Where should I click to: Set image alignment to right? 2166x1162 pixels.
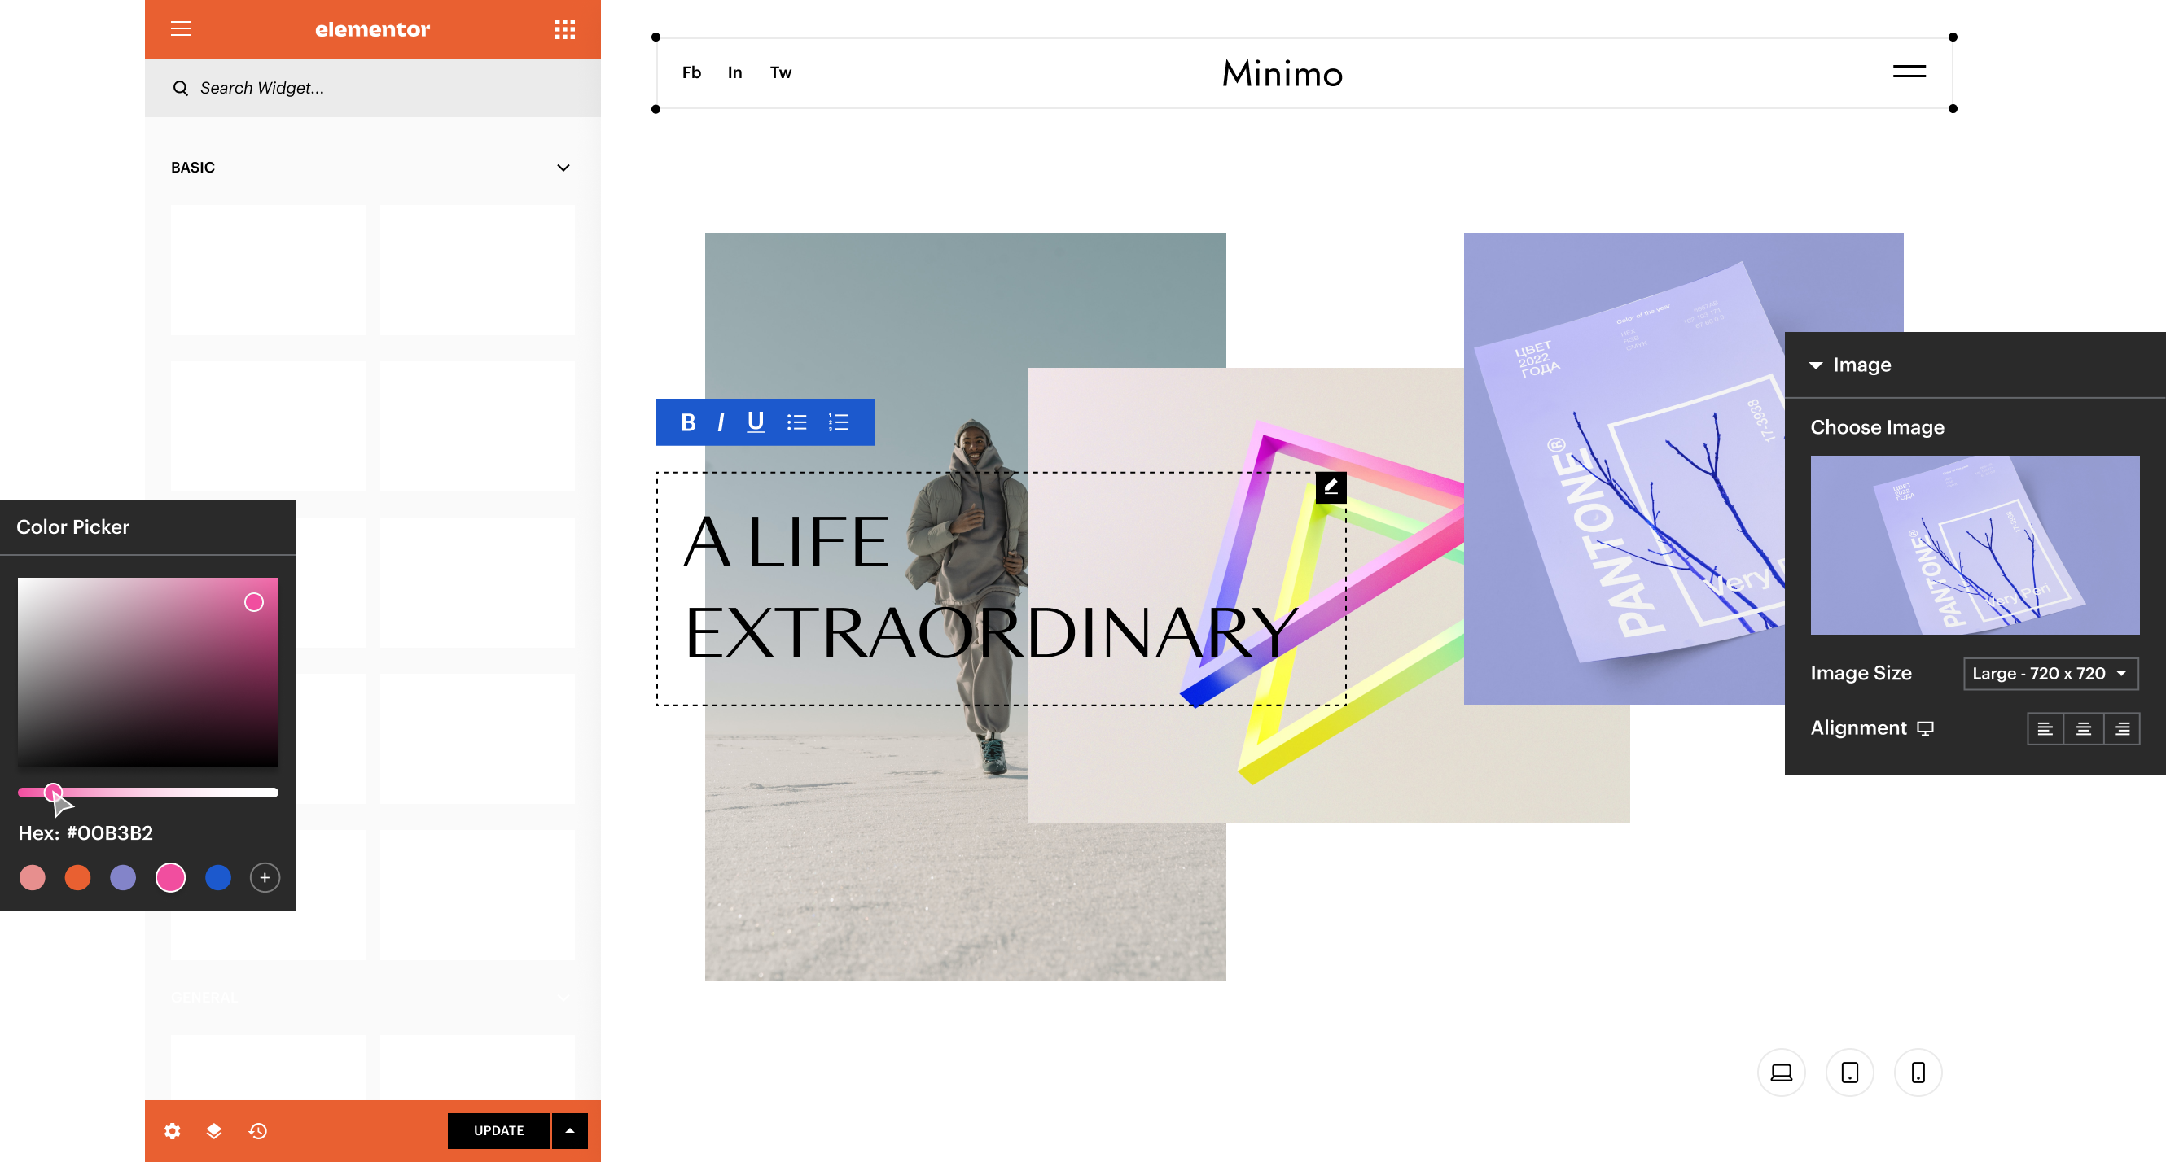pos(2122,728)
